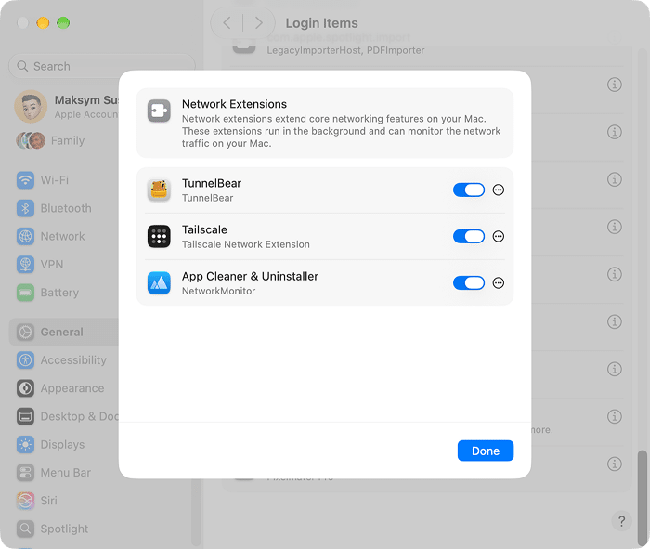650x549 pixels.
Task: Toggle App Cleaner & Uninstaller NetworkMonitor
Action: pos(468,282)
